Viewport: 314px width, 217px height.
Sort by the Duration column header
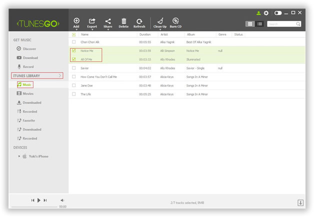pyautogui.click(x=145, y=34)
